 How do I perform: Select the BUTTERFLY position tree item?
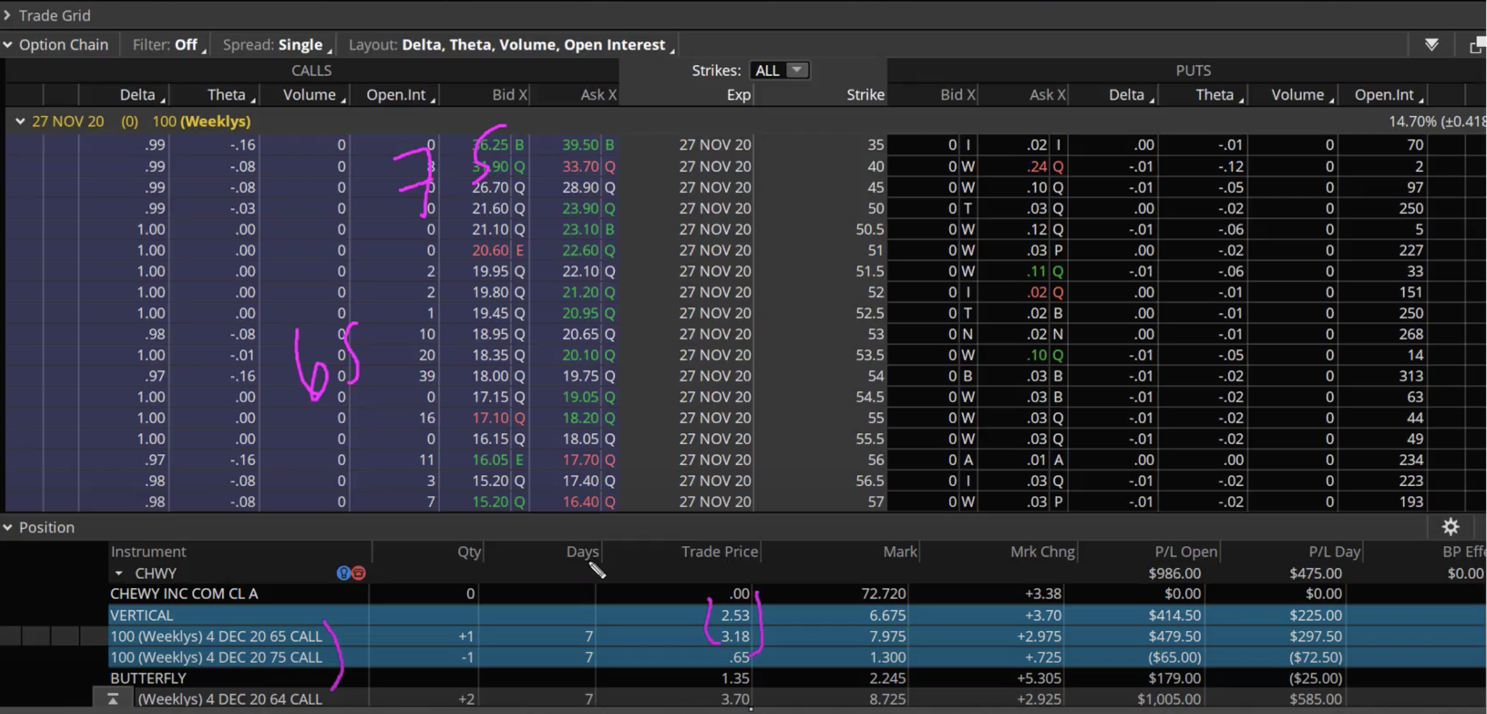pyautogui.click(x=147, y=678)
